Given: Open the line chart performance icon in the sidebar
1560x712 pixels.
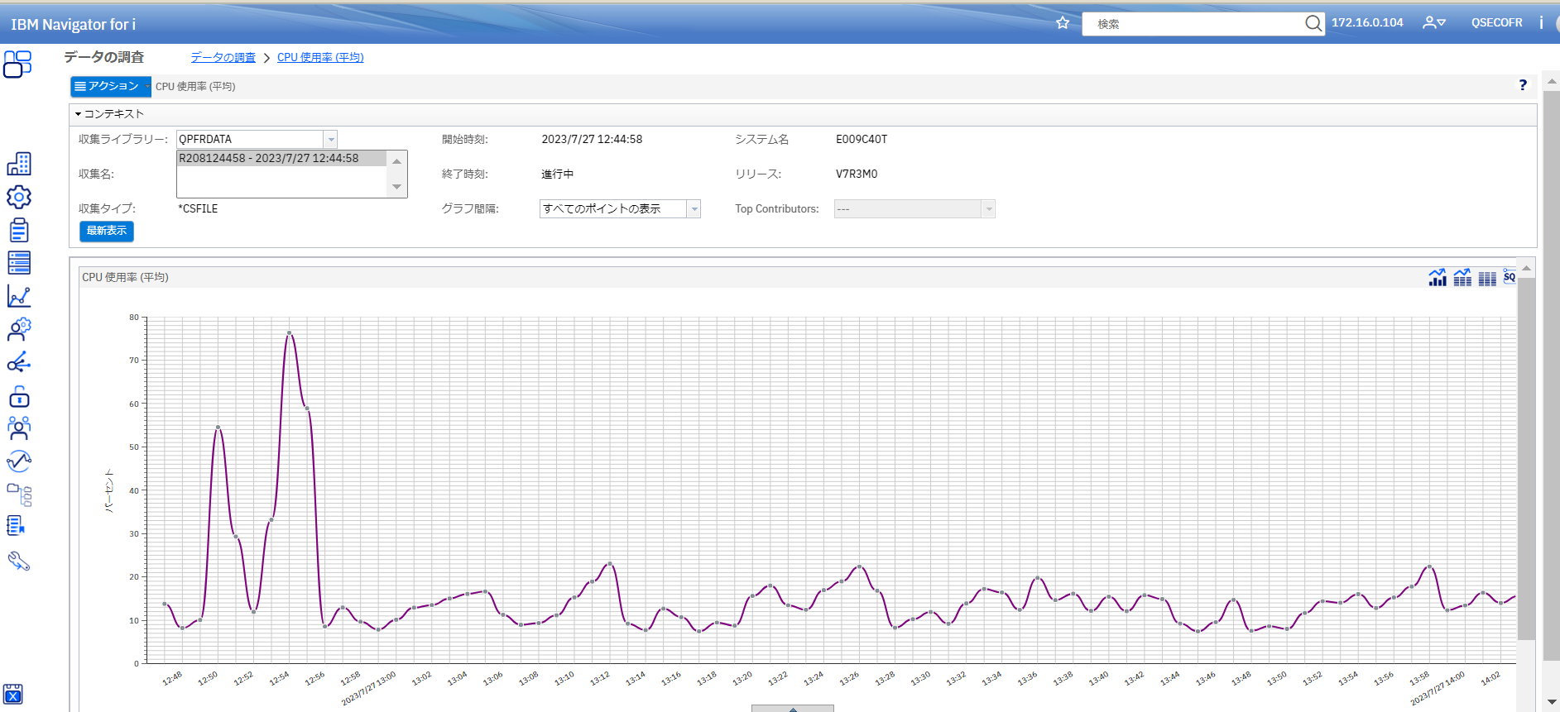Looking at the screenshot, I should click(19, 296).
